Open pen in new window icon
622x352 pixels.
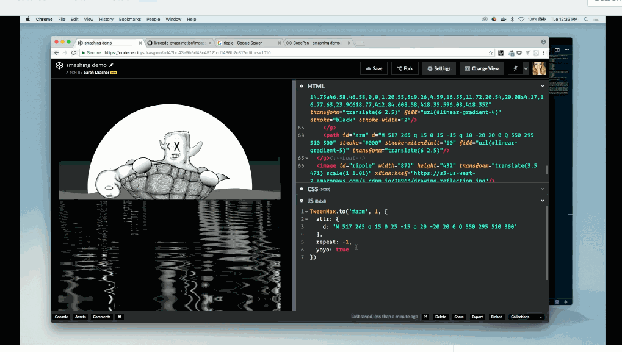click(x=425, y=317)
